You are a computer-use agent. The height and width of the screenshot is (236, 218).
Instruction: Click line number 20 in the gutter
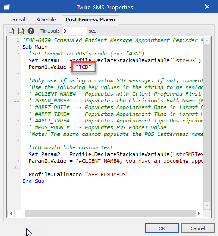tap(17, 167)
